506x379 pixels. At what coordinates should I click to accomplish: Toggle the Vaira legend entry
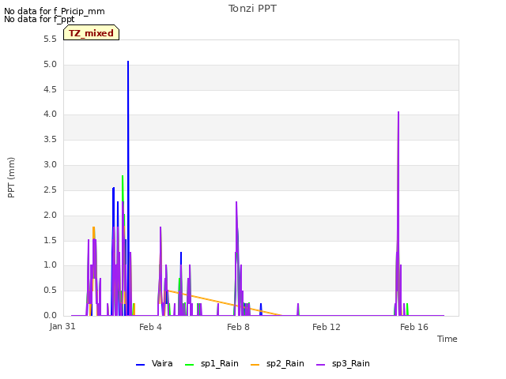(154, 364)
